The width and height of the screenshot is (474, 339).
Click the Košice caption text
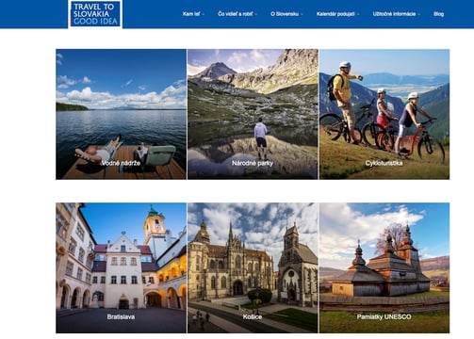pyautogui.click(x=253, y=316)
